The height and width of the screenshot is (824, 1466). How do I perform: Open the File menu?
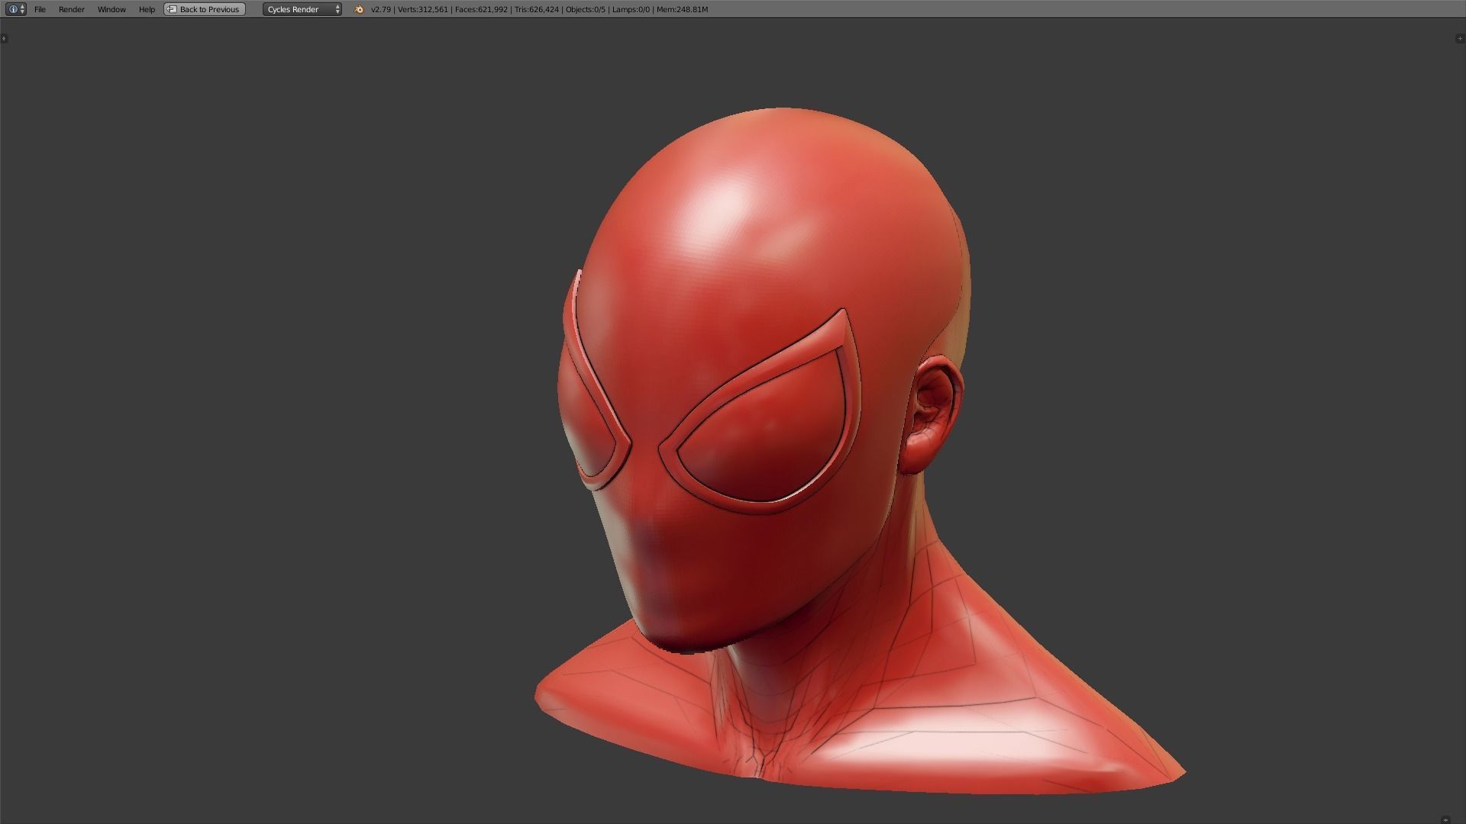(40, 9)
